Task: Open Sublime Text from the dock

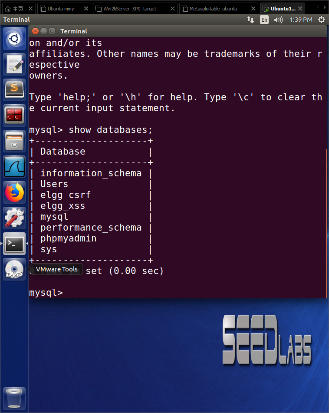Action: click(14, 90)
